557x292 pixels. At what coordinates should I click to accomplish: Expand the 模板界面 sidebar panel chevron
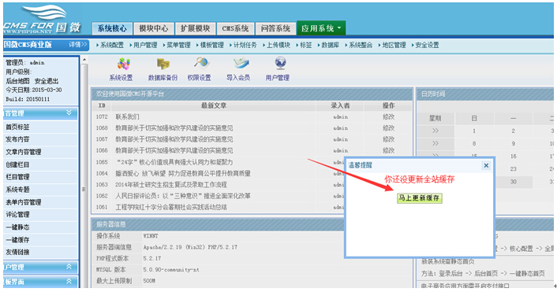(x=69, y=281)
